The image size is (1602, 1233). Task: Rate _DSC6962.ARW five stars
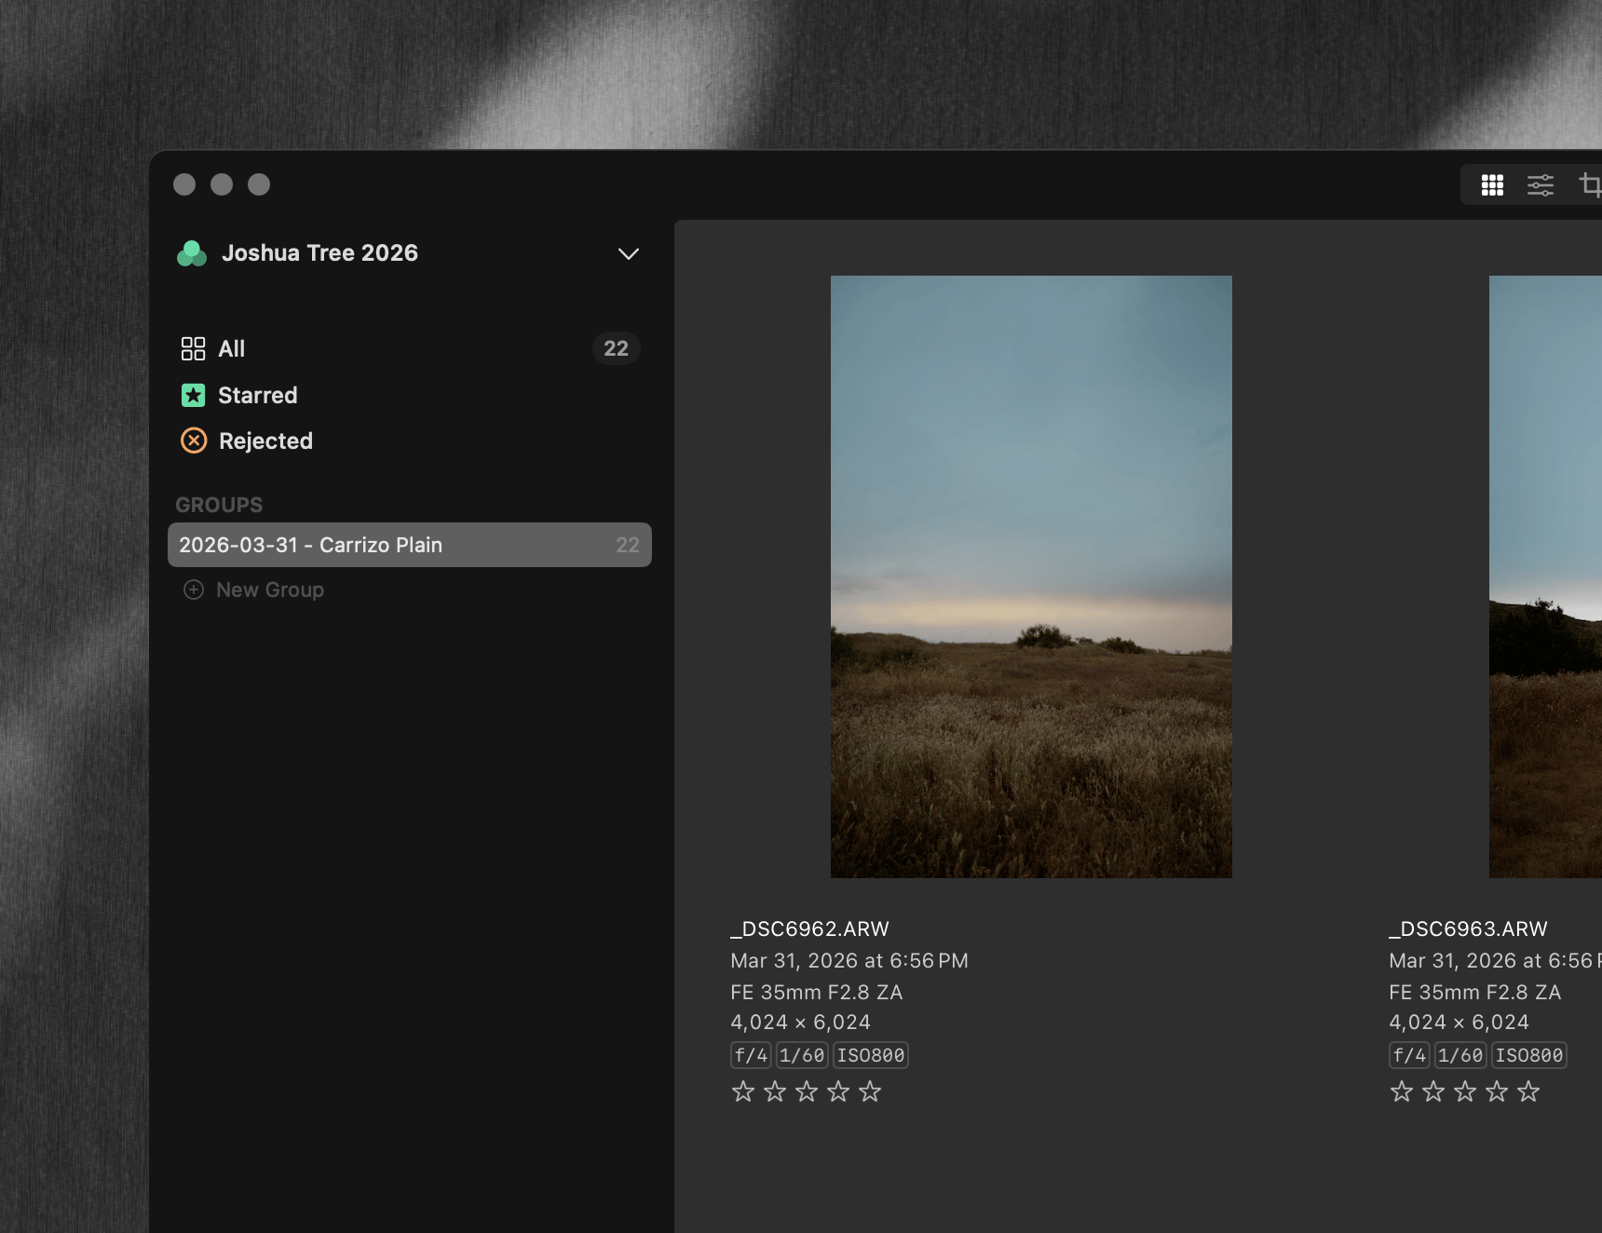[x=870, y=1091]
